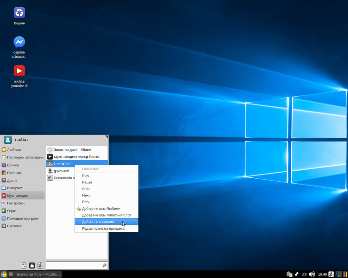Select Редактиране на програма...
This screenshot has height=278, width=348.
[x=106, y=229]
